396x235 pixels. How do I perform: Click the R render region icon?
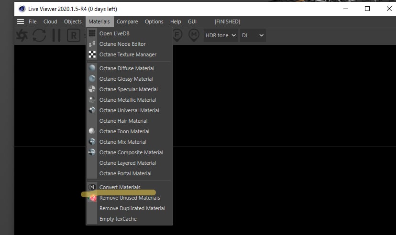(74, 35)
